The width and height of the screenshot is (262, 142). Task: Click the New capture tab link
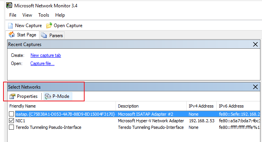click(x=46, y=55)
